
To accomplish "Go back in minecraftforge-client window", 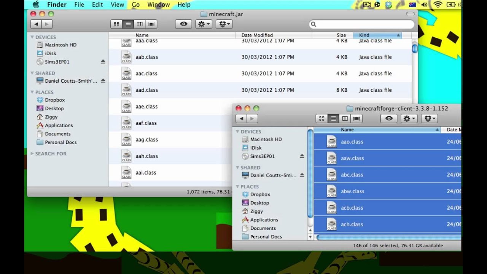I will 242,119.
